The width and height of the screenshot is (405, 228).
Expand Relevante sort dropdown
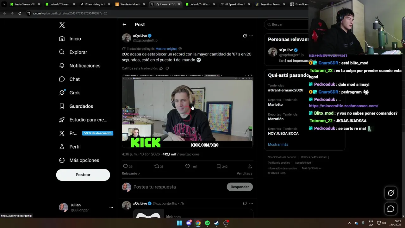131,174
